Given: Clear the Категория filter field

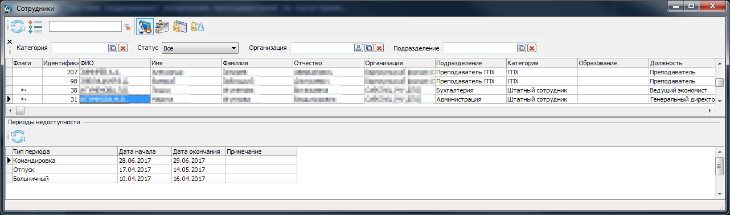Looking at the screenshot, I should pyautogui.click(x=122, y=48).
